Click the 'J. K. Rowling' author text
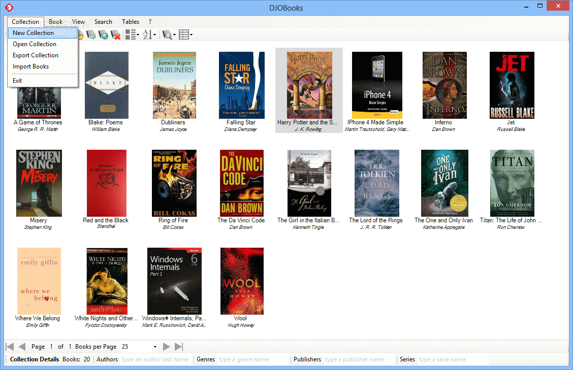This screenshot has height=370, width=573. (308, 129)
